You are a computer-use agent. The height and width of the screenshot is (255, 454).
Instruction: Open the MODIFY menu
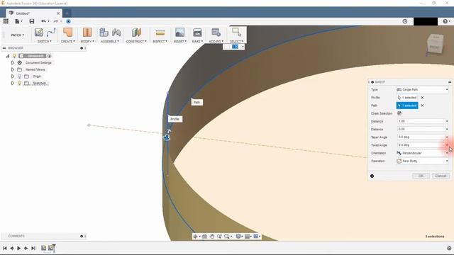coord(87,41)
